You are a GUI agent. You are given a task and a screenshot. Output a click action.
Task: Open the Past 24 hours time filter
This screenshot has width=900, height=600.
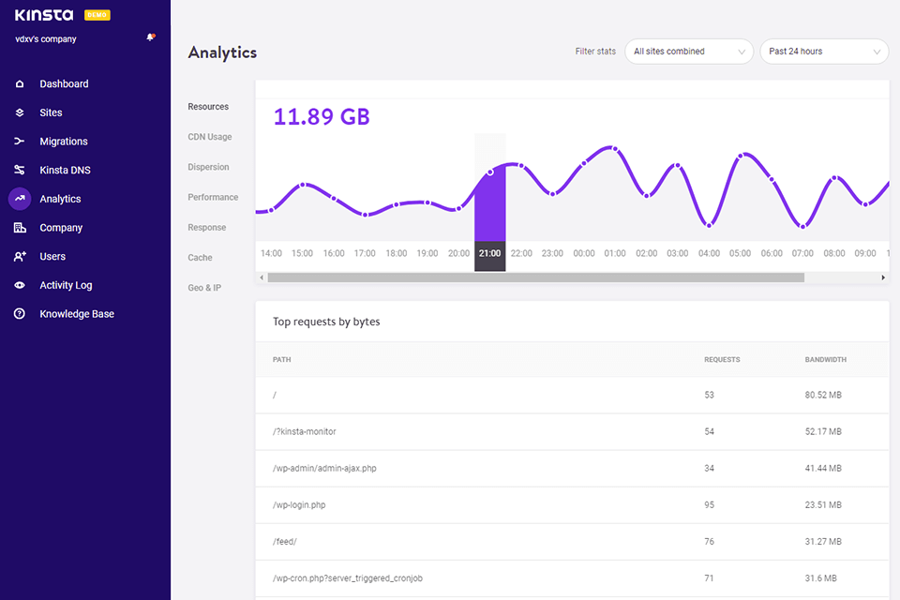tap(823, 52)
